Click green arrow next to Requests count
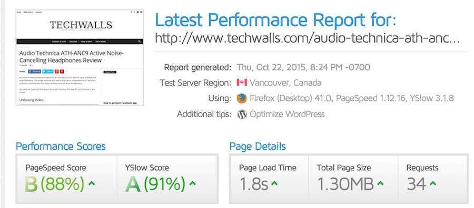This screenshot has width=474, height=208. point(433,183)
